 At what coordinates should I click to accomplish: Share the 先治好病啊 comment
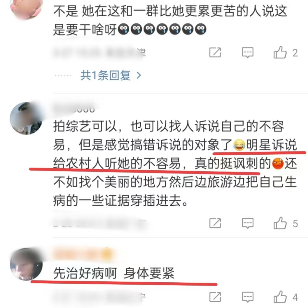tap(215, 297)
